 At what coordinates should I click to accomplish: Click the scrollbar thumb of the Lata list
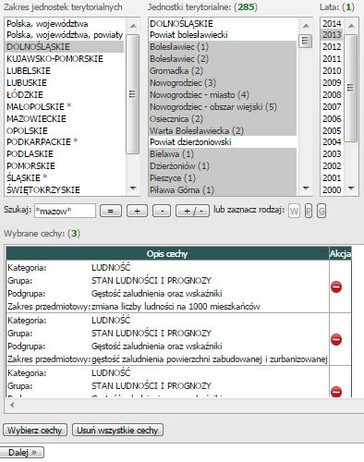(x=350, y=88)
